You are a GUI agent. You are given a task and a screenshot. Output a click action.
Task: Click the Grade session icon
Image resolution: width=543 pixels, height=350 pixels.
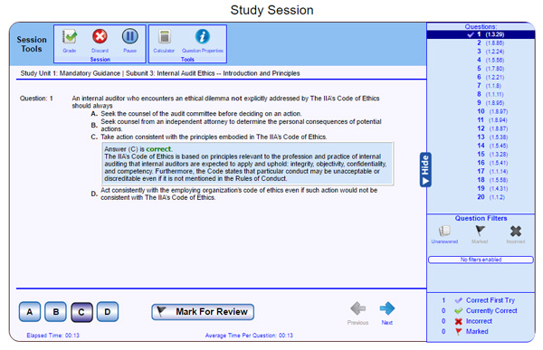point(70,37)
